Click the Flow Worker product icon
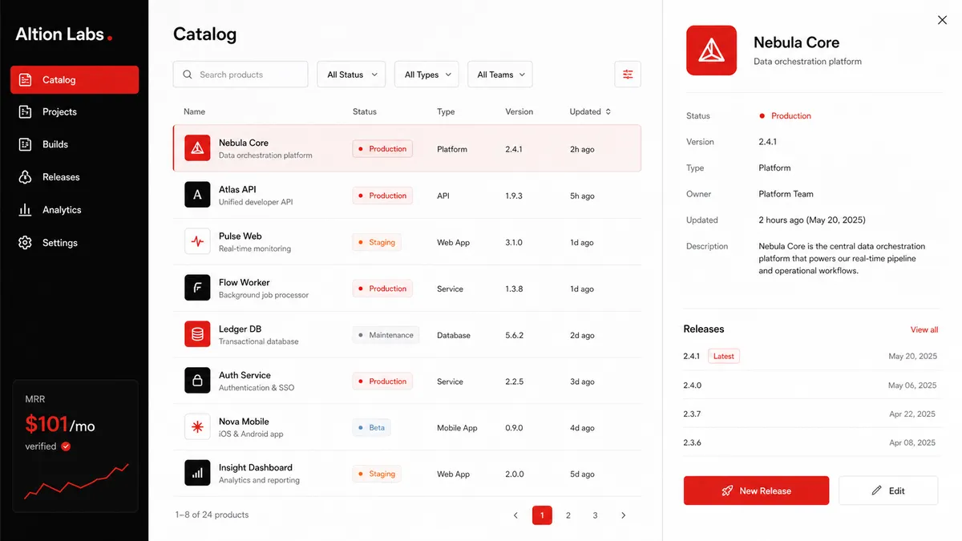Viewport: 962px width, 541px height. coord(197,288)
